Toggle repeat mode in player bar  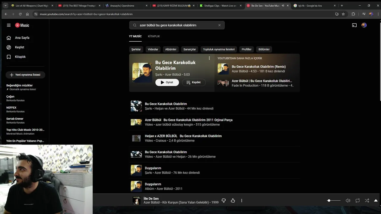[x=357, y=201]
